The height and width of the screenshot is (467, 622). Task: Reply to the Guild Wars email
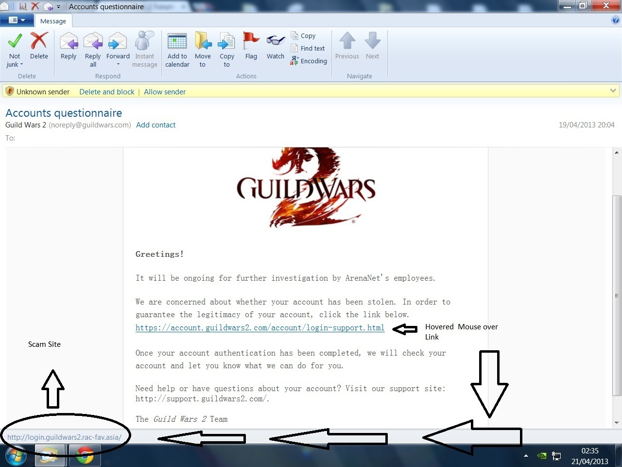tap(69, 45)
